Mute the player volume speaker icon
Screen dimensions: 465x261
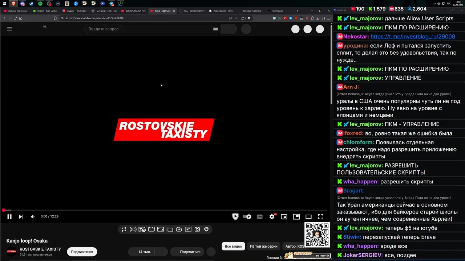(x=33, y=217)
